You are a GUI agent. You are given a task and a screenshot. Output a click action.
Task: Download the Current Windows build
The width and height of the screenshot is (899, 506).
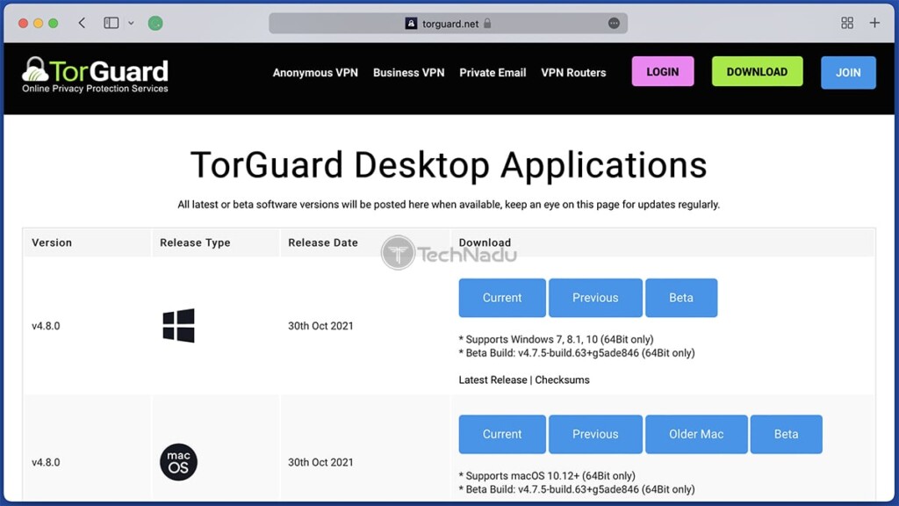tap(502, 298)
